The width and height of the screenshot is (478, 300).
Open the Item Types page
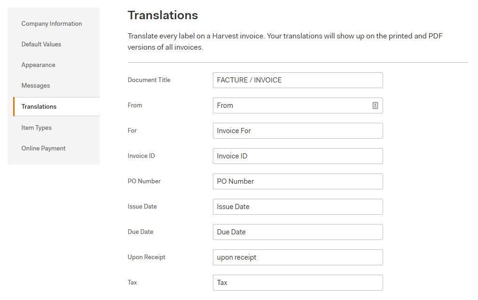click(x=37, y=127)
